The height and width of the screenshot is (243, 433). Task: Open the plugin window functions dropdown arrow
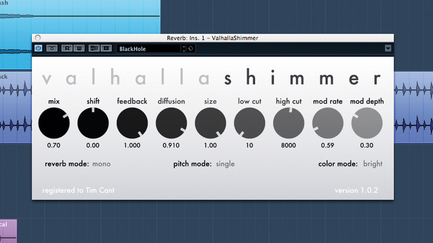tap(388, 48)
